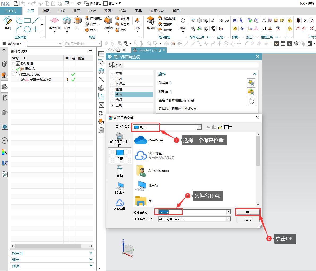316x271 pixels.
Task: Click the Edge Blend (边倒圆) icon
Action: 108,22
